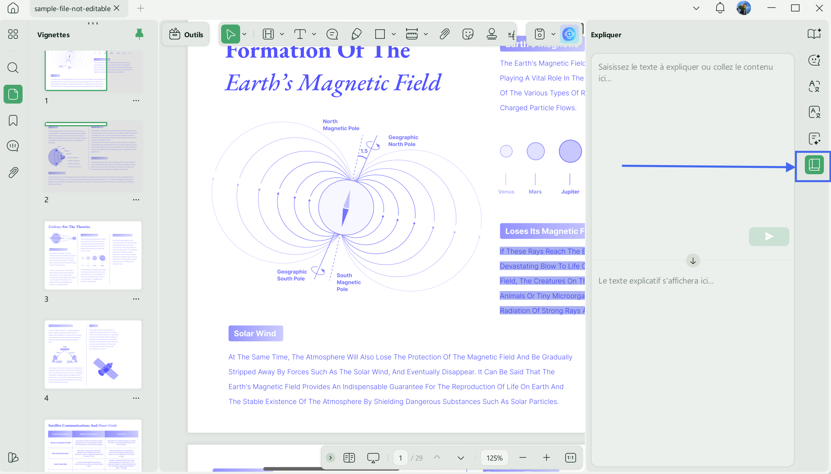831x474 pixels.
Task: Click the down arrow circle in Expliquer
Action: point(693,261)
